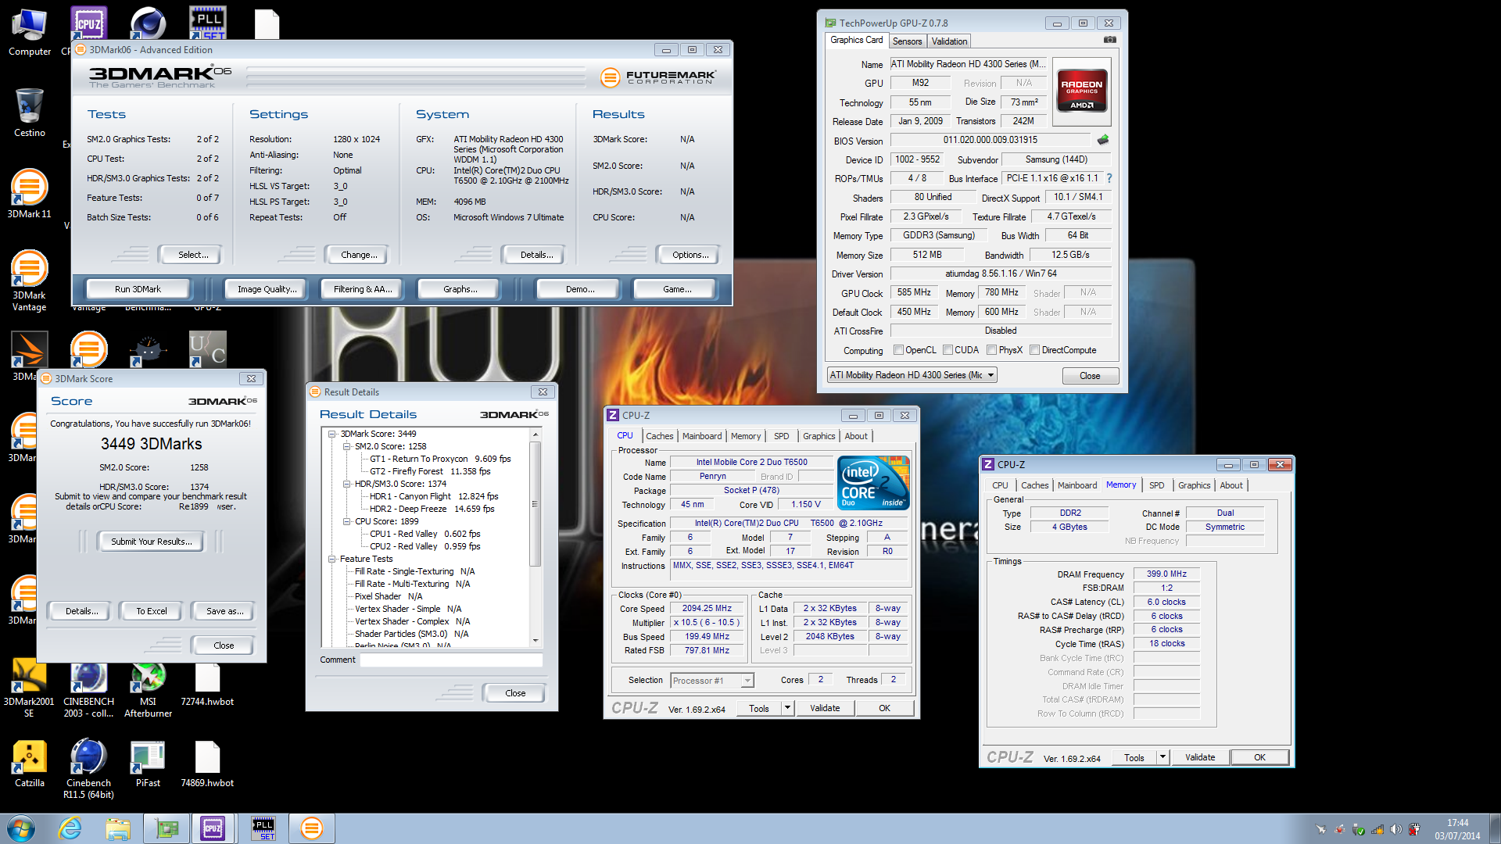
Task: Open the Graphics tab in CPU-Z Memory window
Action: (x=1194, y=485)
